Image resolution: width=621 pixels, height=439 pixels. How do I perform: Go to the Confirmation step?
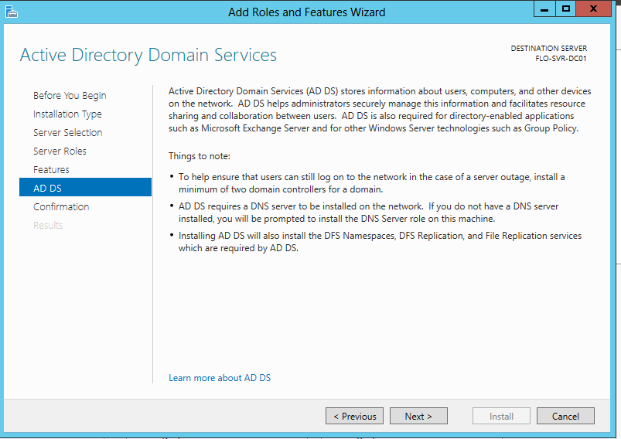[x=61, y=207]
